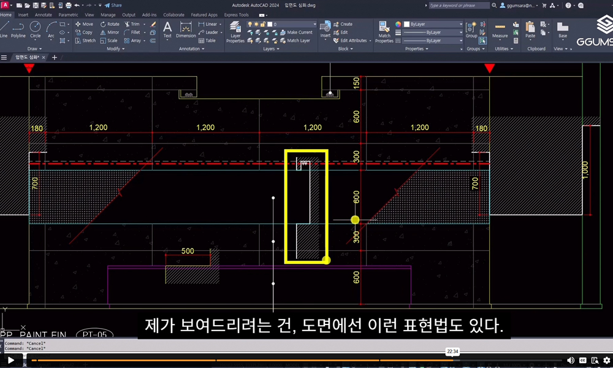Toggle layer freeze sun icon

click(x=256, y=25)
